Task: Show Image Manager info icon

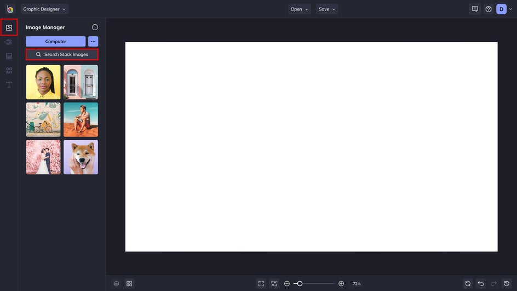Action: point(95,27)
